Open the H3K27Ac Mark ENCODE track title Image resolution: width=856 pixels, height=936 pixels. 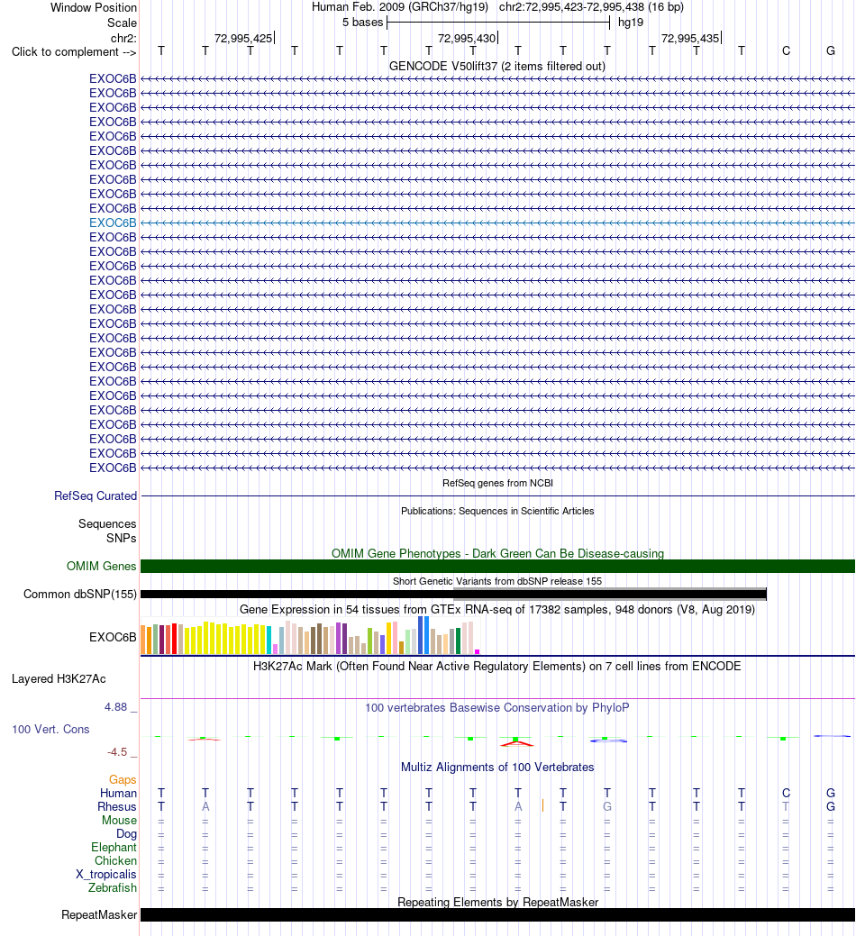click(497, 666)
